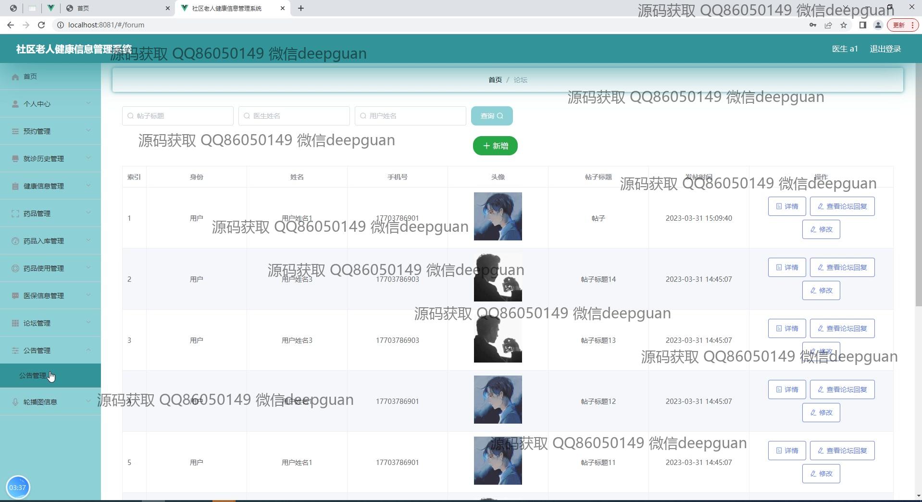
Task: Click the browser reload icon
Action: click(41, 25)
